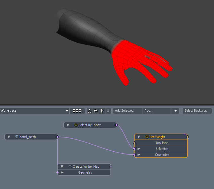The width and height of the screenshot is (214, 189).
Task: Expand the Selection channel on Set Weight
Action: 139,149
